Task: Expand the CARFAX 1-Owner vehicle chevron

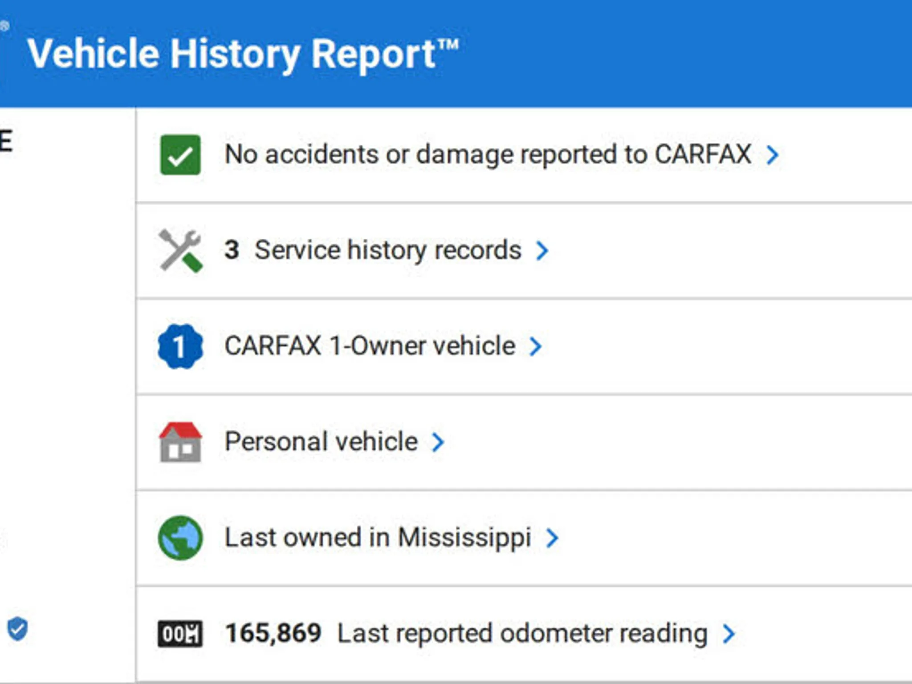Action: [536, 346]
